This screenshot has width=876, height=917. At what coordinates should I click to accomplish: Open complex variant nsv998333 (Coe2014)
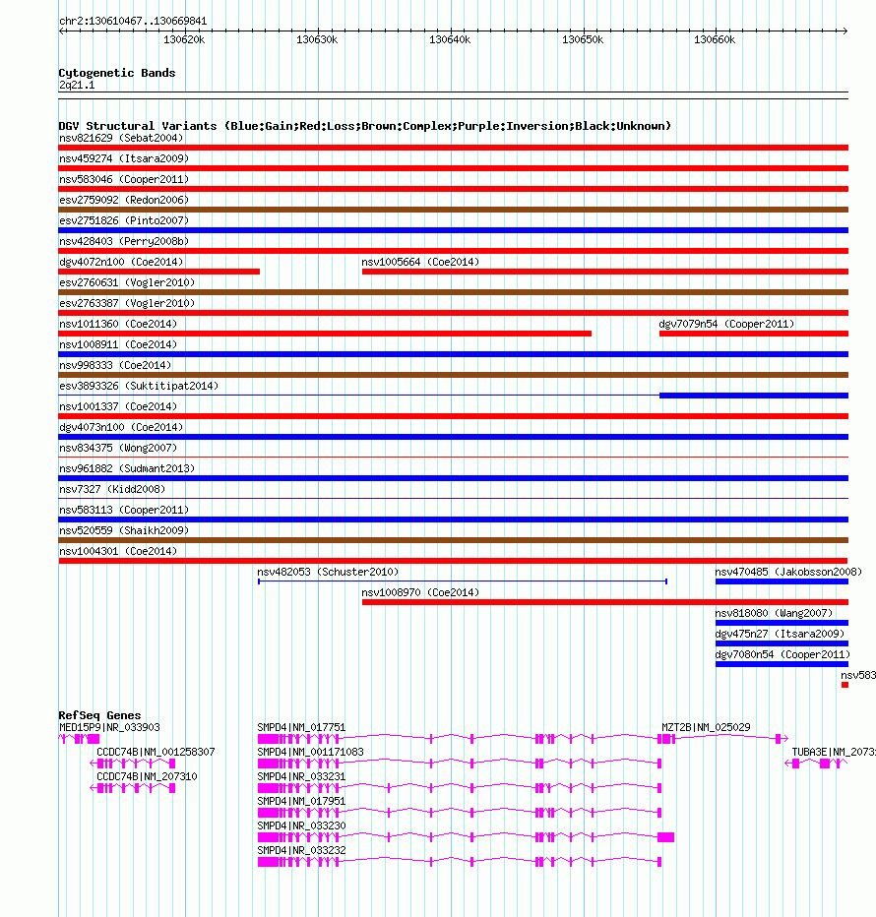(x=454, y=375)
